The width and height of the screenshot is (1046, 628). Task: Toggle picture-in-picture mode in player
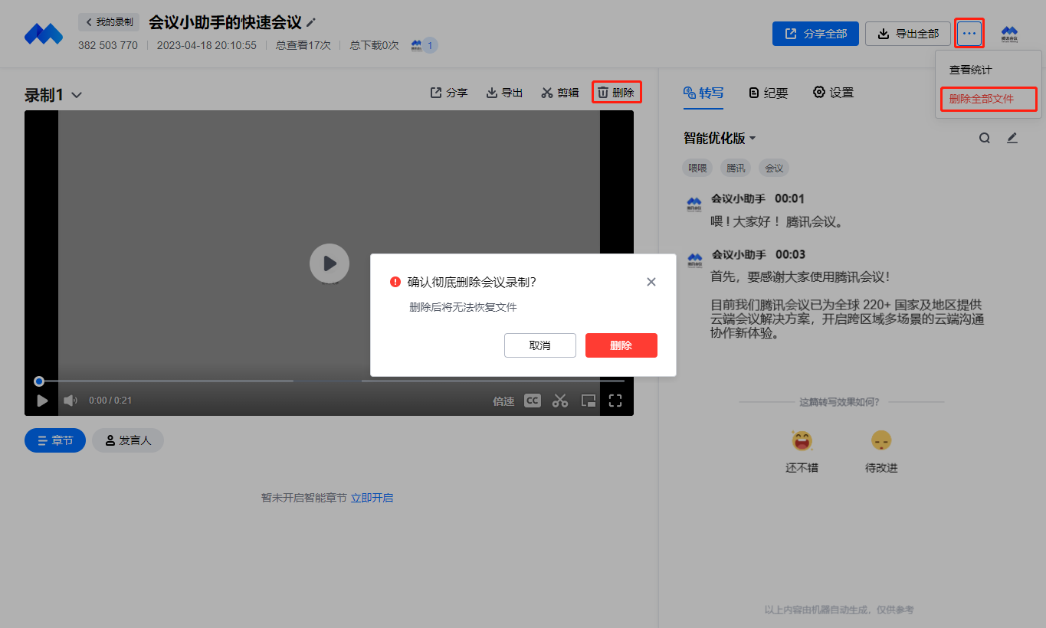(589, 401)
